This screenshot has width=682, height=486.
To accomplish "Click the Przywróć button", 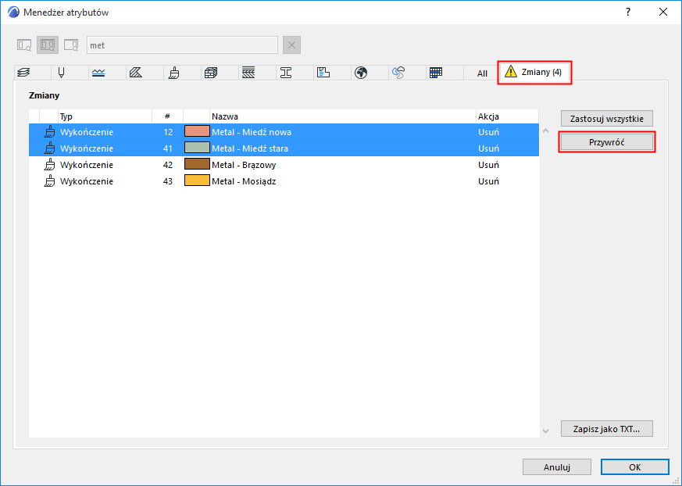I will point(607,142).
